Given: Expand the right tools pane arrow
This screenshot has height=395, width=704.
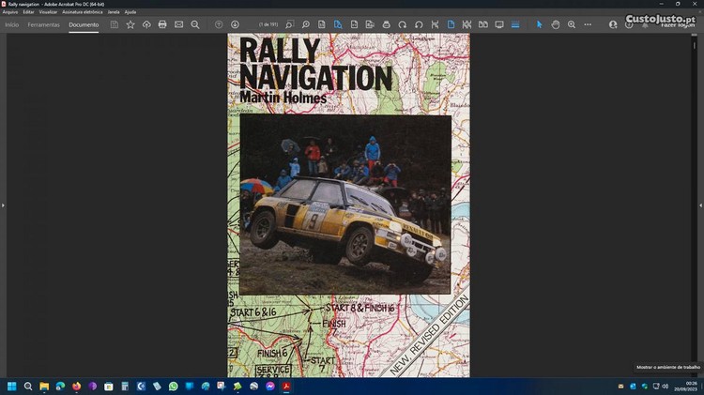Looking at the screenshot, I should coord(700,205).
